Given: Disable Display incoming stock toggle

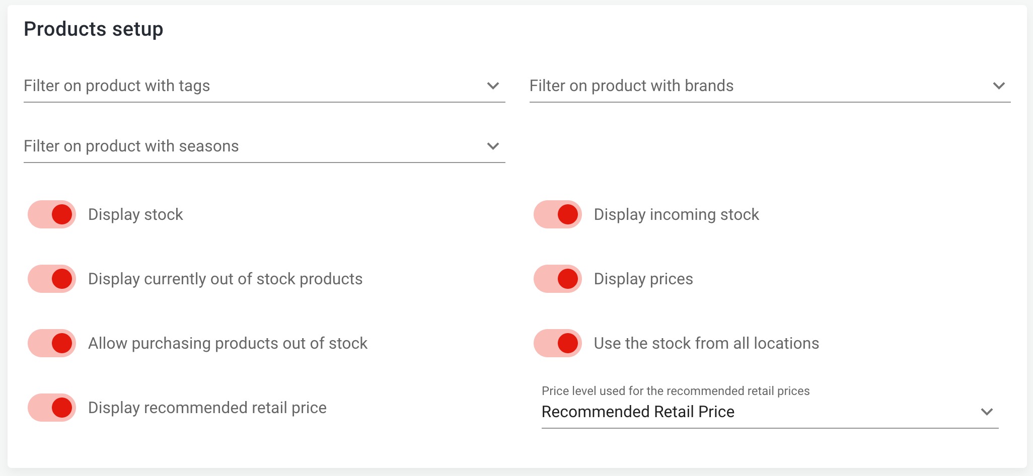Looking at the screenshot, I should point(558,214).
